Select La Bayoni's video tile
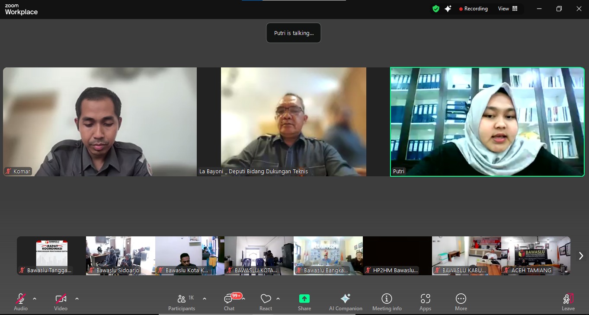This screenshot has height=315, width=589. 294,122
